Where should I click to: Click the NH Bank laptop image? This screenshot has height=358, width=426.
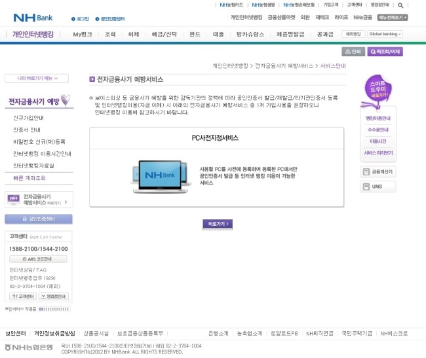(161, 177)
